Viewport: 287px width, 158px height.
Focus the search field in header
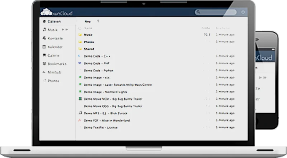click(x=216, y=12)
